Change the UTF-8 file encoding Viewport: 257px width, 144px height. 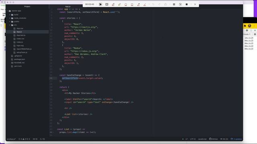coord(193,139)
